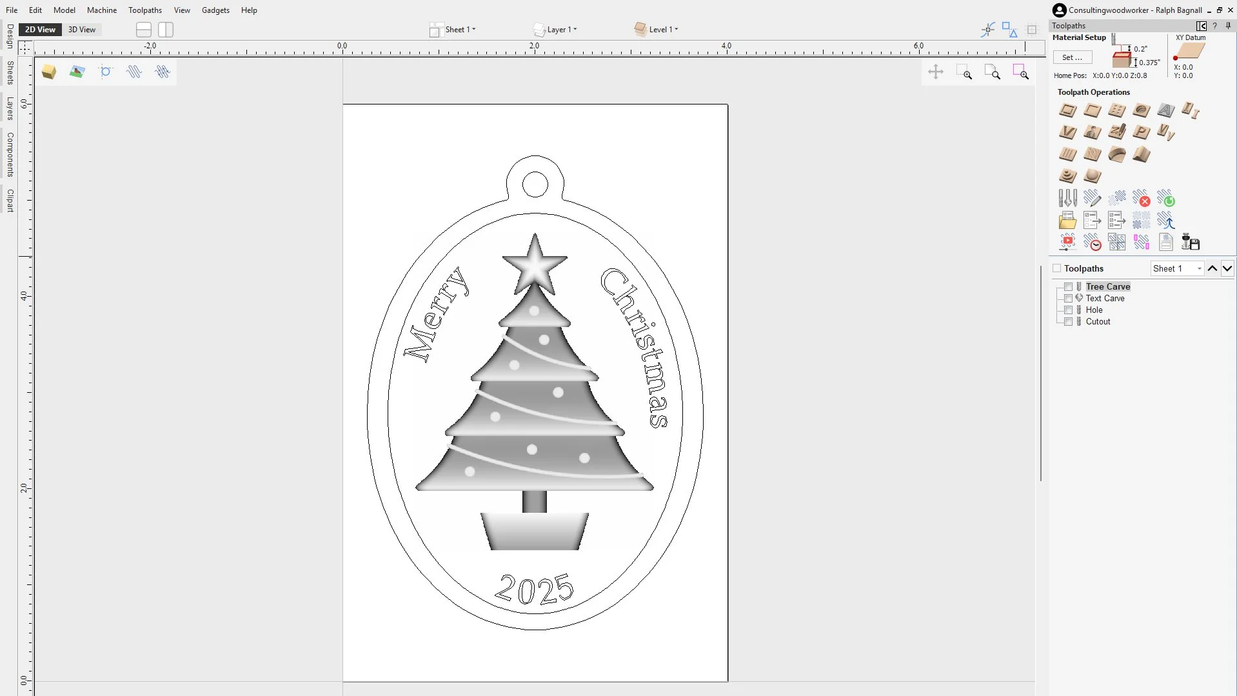Check the Hole toolpath checkbox
This screenshot has width=1237, height=696.
click(1069, 310)
